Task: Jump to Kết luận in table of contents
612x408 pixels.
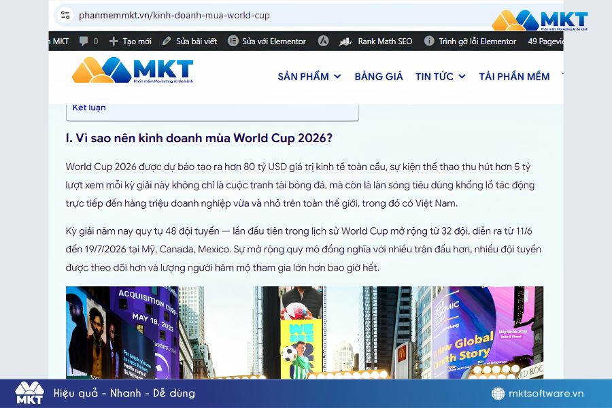Action: [89, 107]
